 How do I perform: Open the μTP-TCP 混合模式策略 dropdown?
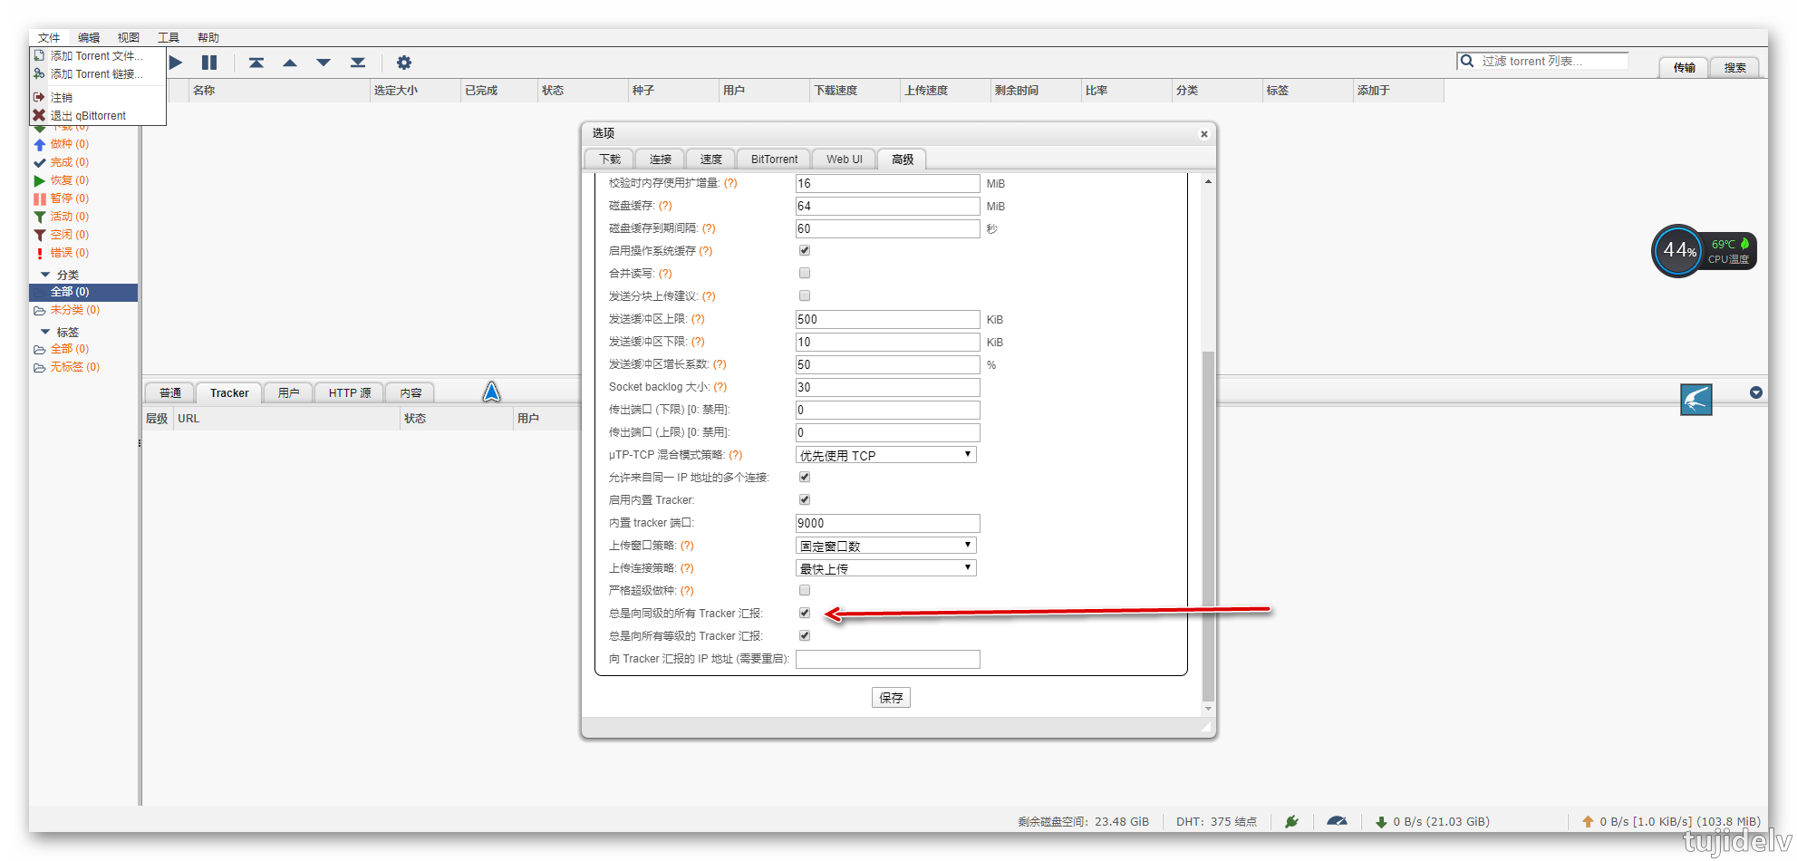pyautogui.click(x=885, y=455)
